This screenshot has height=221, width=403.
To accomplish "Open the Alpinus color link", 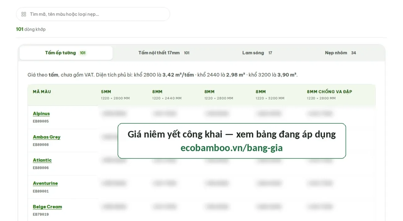I will click(x=41, y=114).
